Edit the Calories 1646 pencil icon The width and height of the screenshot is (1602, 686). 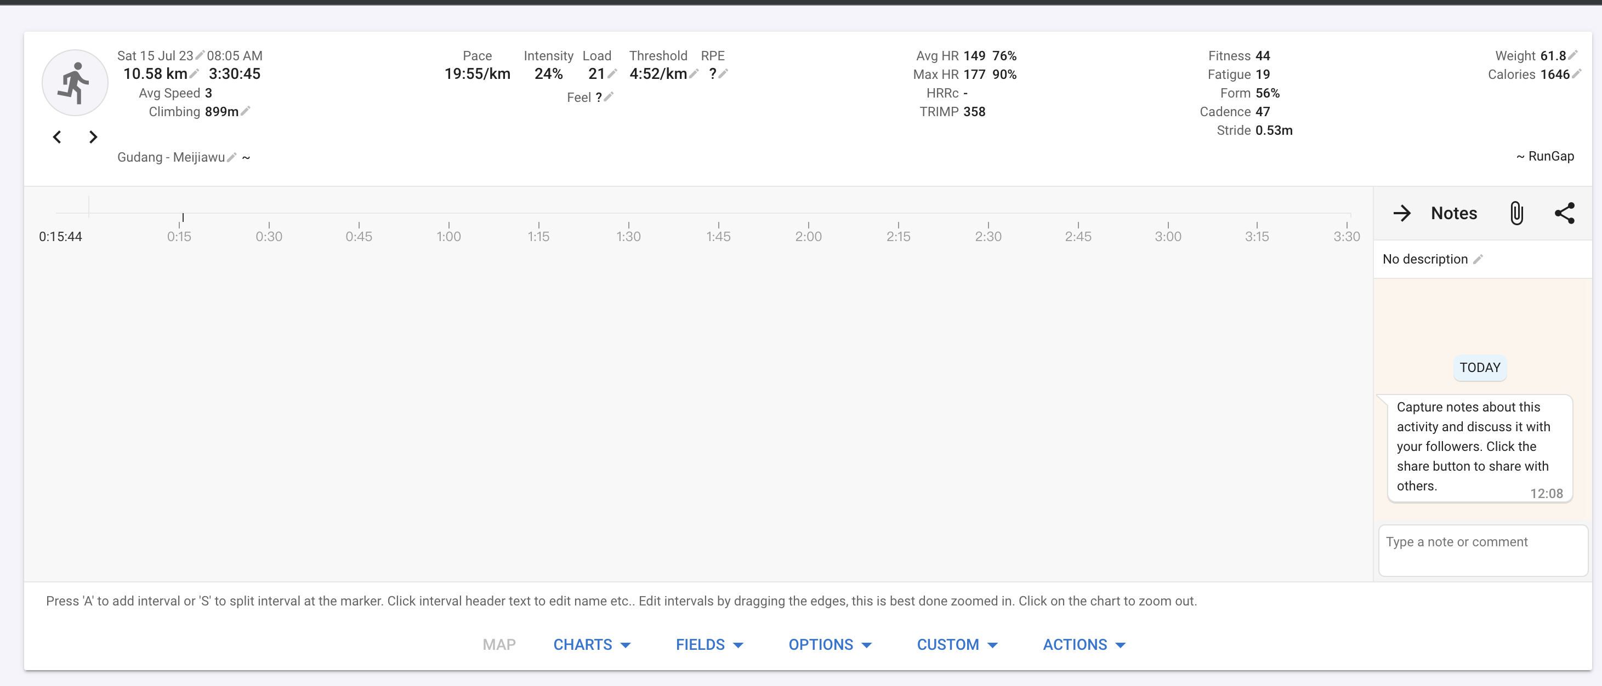(x=1576, y=73)
